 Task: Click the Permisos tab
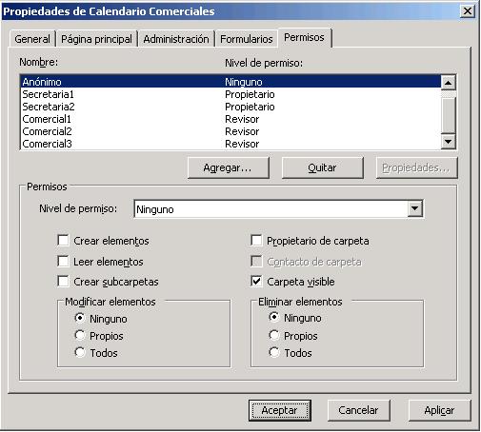click(x=304, y=38)
